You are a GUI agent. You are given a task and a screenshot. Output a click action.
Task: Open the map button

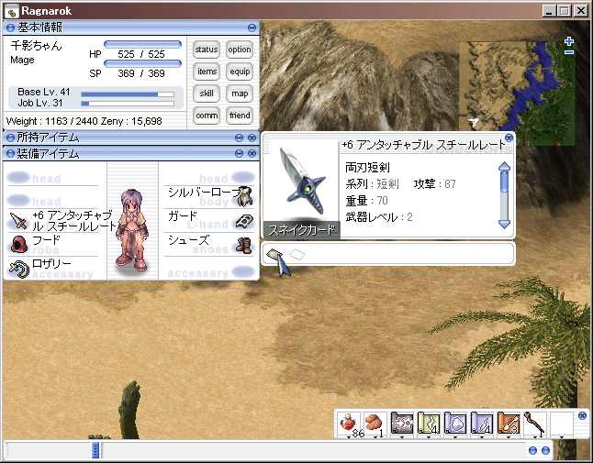[x=240, y=94]
